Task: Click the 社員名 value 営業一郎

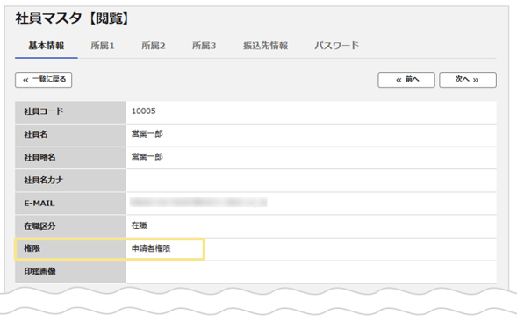Action: click(147, 134)
